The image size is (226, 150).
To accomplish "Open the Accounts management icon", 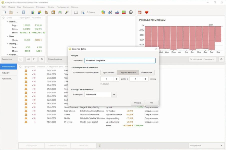I will [33, 12].
